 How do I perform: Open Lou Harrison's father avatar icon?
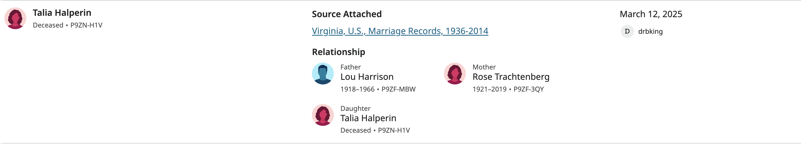[323, 74]
